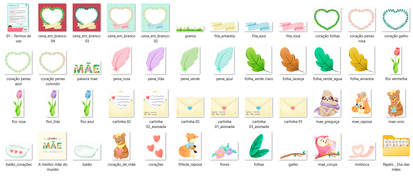
Task: Select the 'cartinha 01' envelope file
Action: 293,107
